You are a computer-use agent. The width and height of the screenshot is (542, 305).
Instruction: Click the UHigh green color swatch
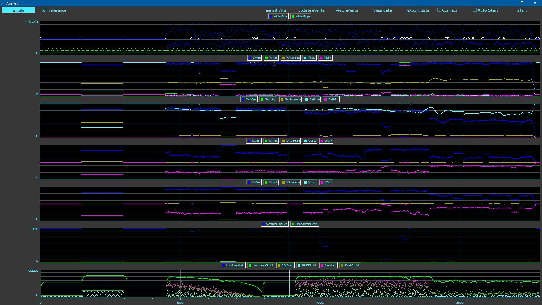click(x=266, y=141)
